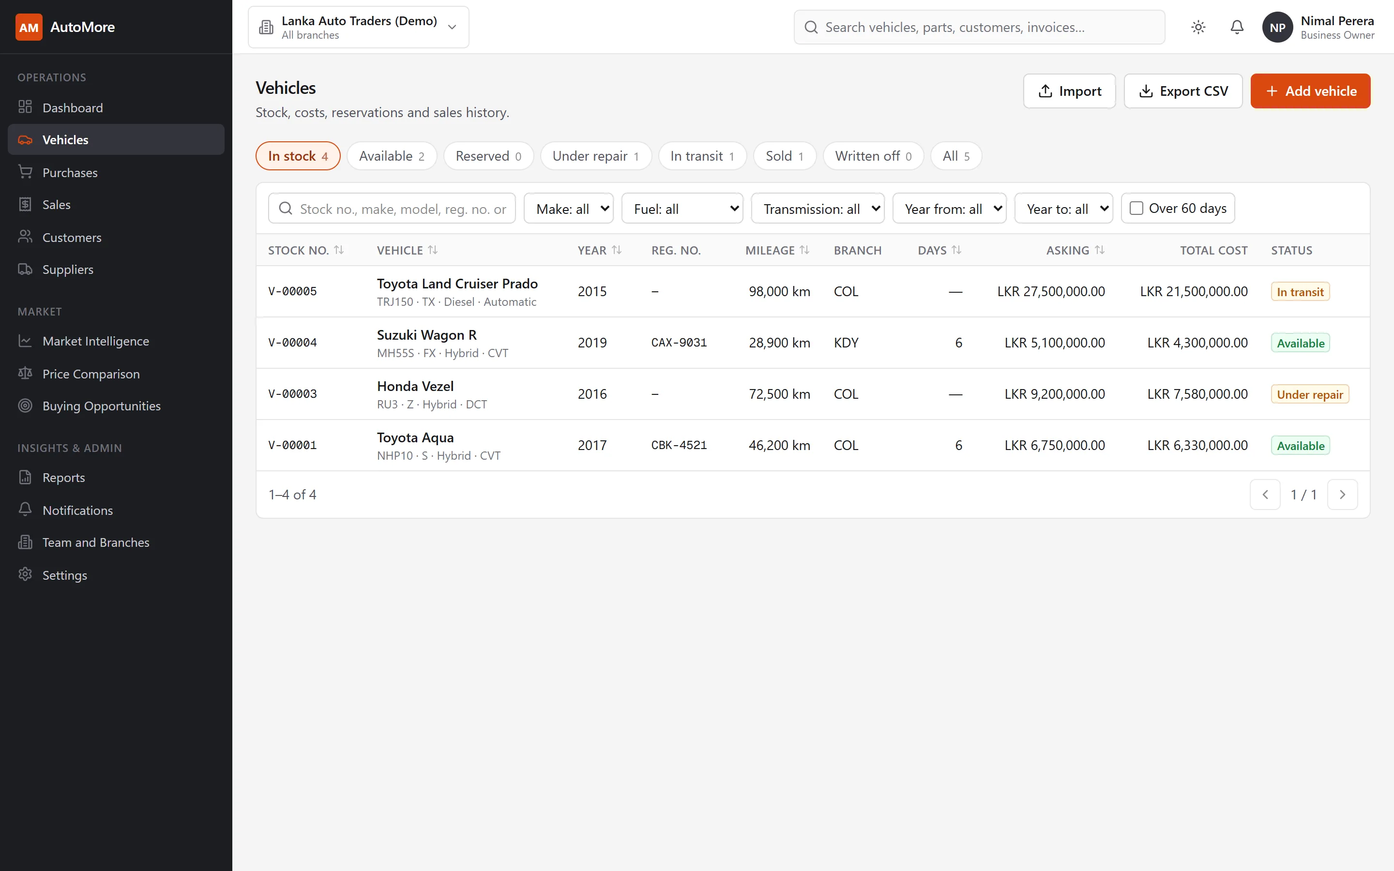The image size is (1394, 871).
Task: Sort by Mileage column arrows
Action: [804, 250]
